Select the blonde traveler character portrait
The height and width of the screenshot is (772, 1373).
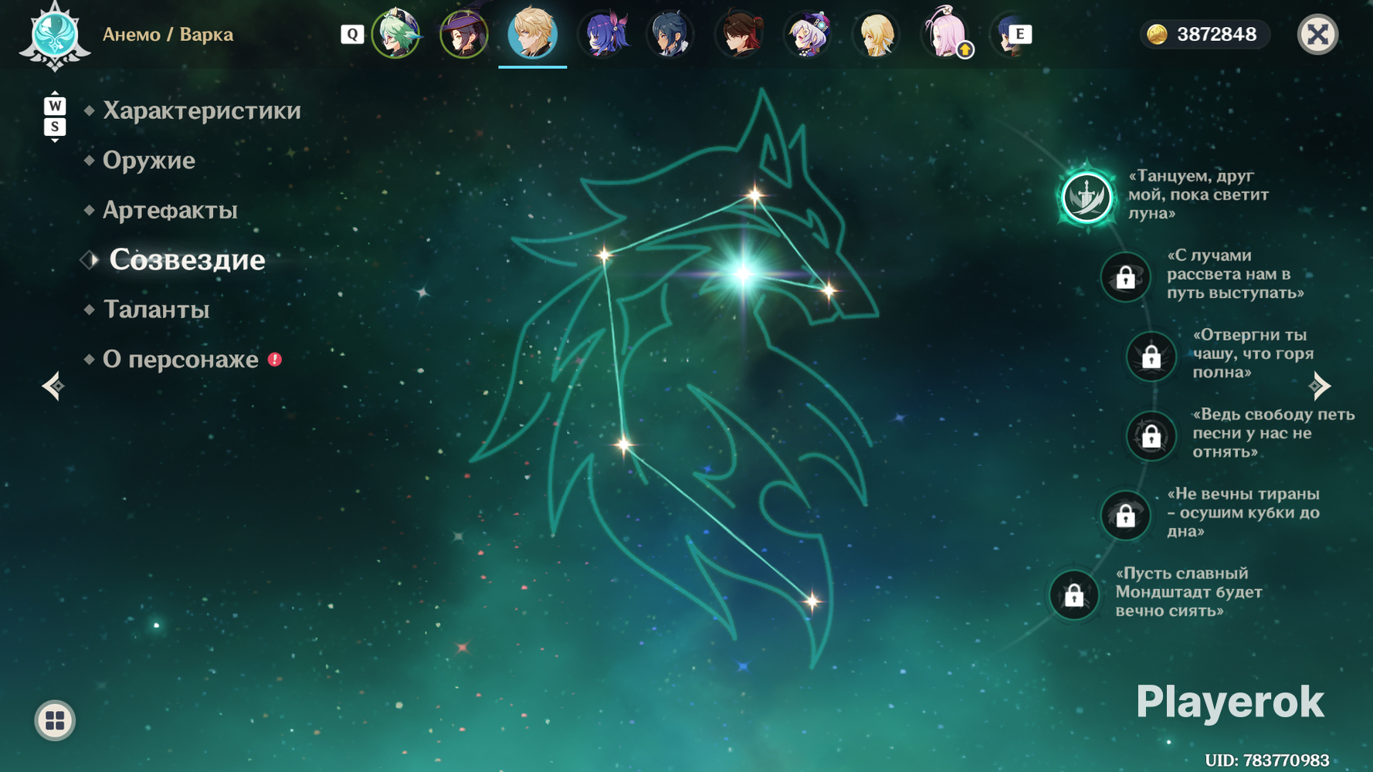pos(876,33)
